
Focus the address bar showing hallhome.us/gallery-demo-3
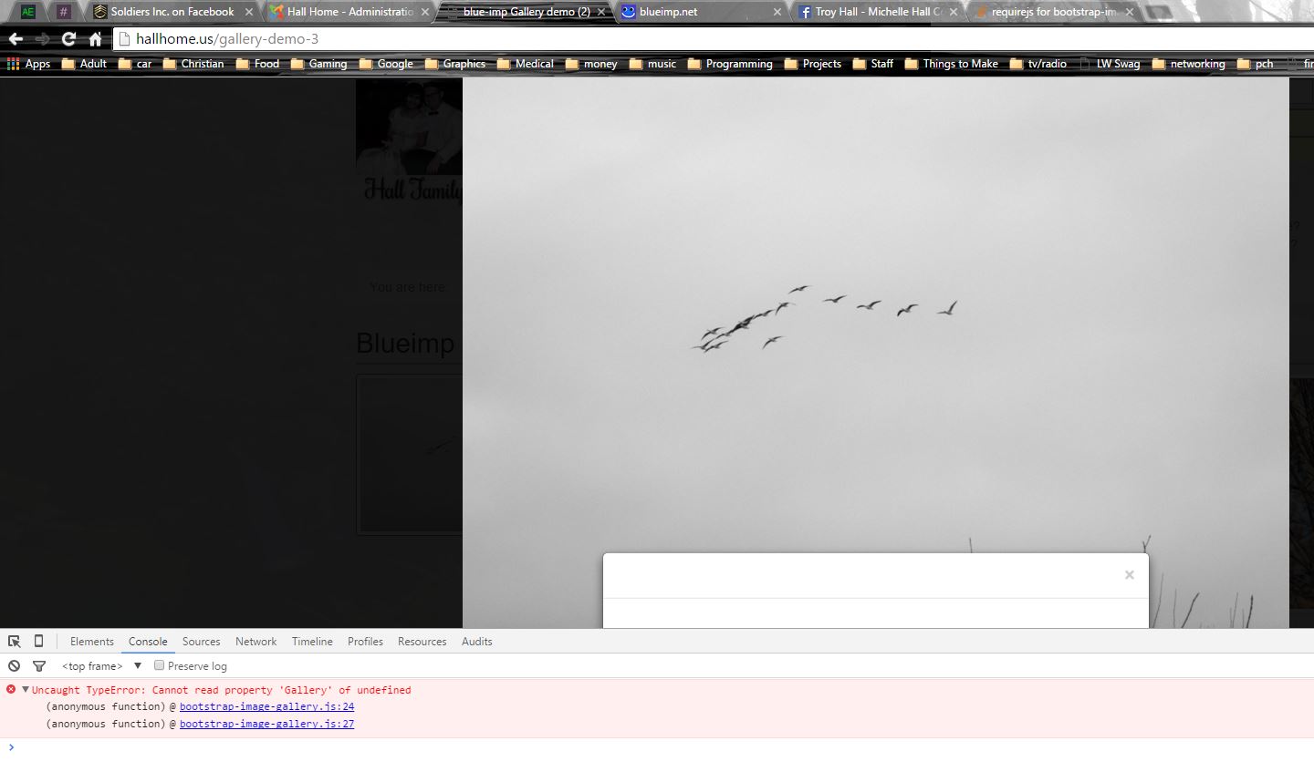(x=712, y=38)
